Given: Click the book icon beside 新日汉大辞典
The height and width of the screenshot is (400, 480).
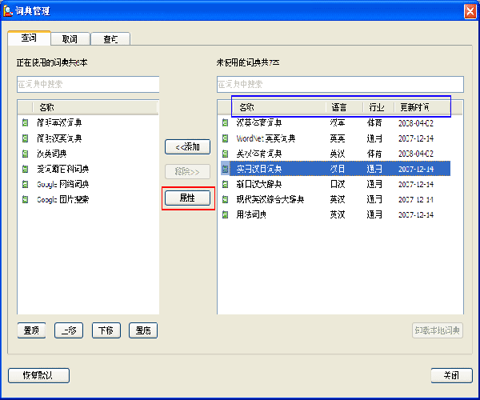Looking at the screenshot, I should click(x=225, y=184).
